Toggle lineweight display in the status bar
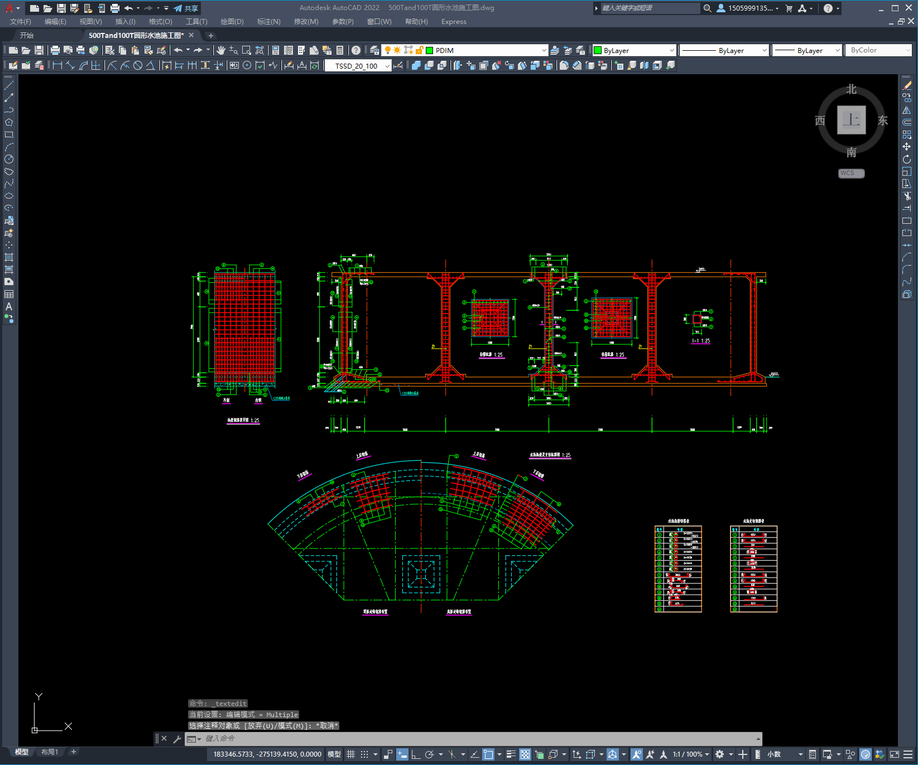 511,754
